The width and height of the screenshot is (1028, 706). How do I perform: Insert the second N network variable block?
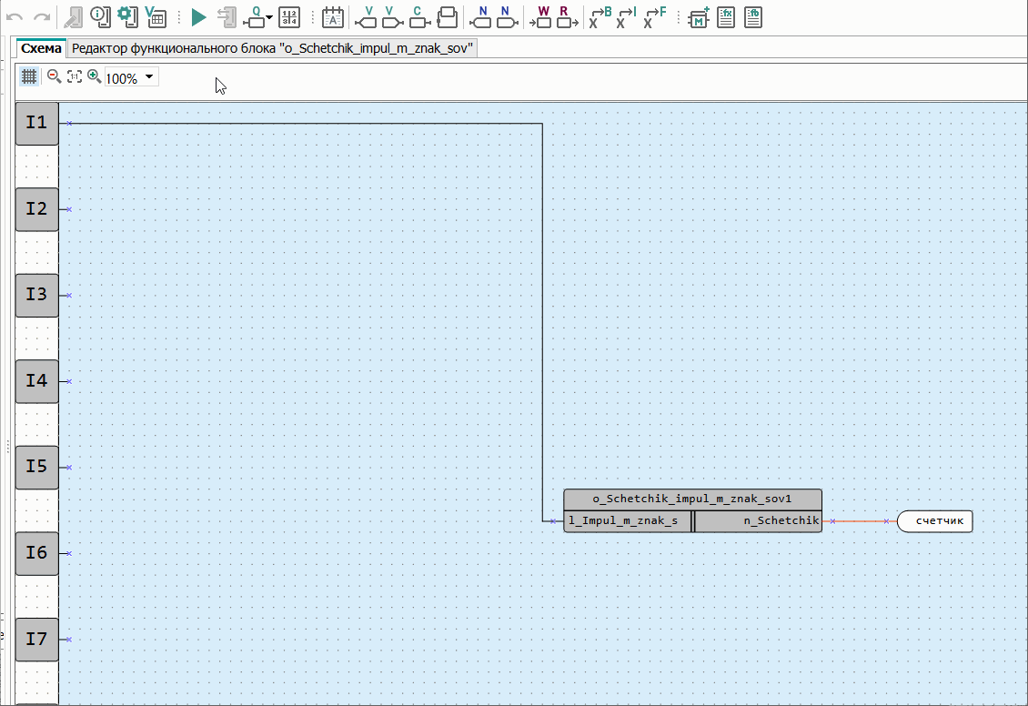click(x=507, y=17)
